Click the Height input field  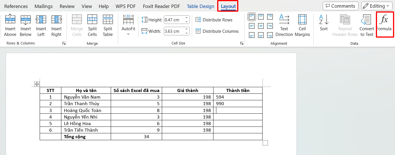(x=174, y=20)
